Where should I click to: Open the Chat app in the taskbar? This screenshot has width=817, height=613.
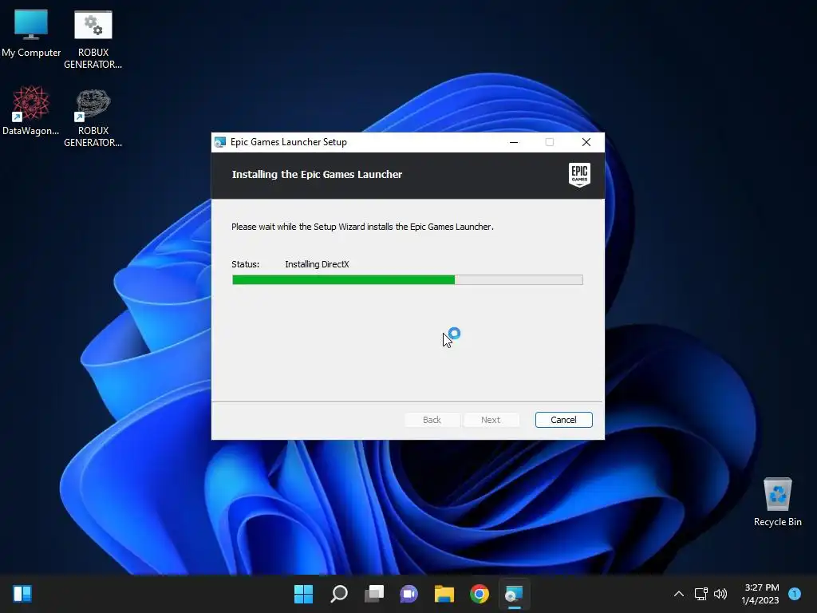409,594
